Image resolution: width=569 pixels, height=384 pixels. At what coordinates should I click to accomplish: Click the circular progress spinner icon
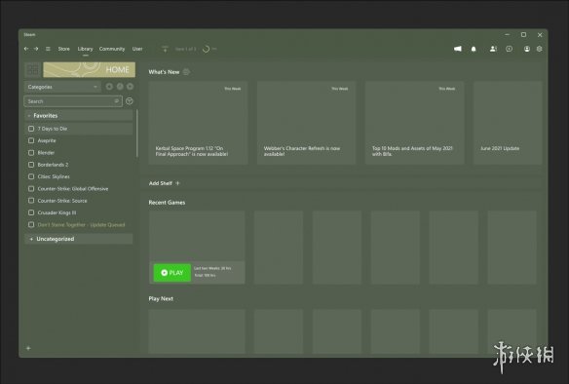206,49
